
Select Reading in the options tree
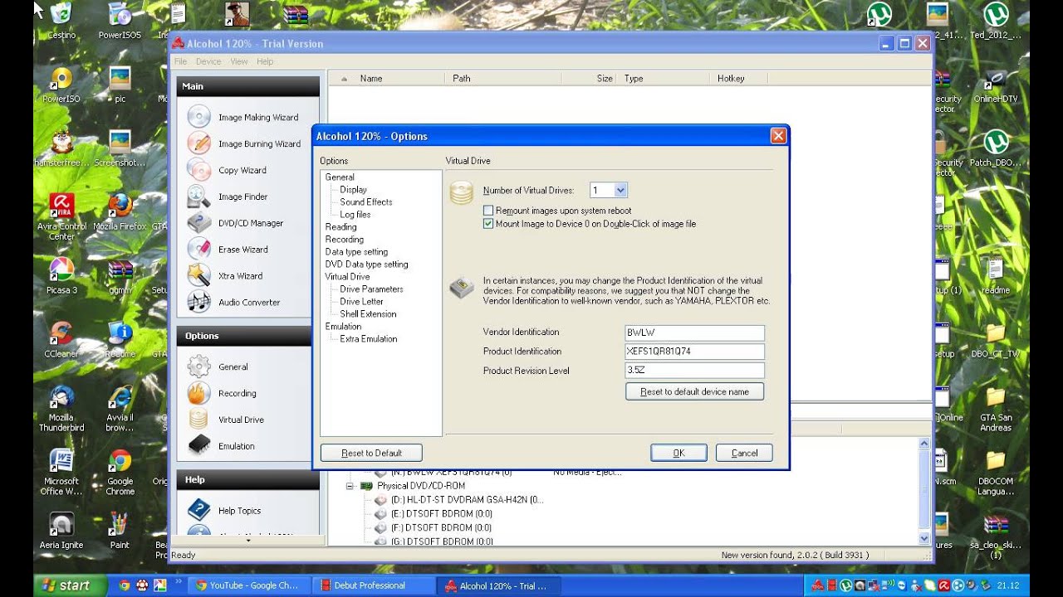click(340, 226)
